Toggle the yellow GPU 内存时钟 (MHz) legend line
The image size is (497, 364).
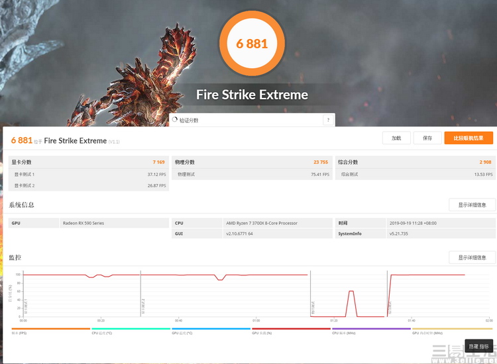pyautogui.click(x=452, y=329)
